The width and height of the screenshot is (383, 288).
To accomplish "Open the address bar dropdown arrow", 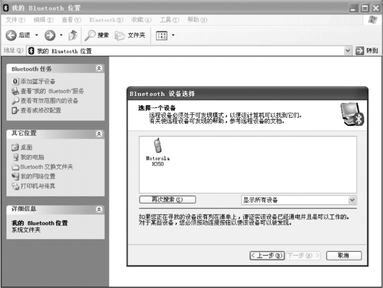I will [348, 51].
